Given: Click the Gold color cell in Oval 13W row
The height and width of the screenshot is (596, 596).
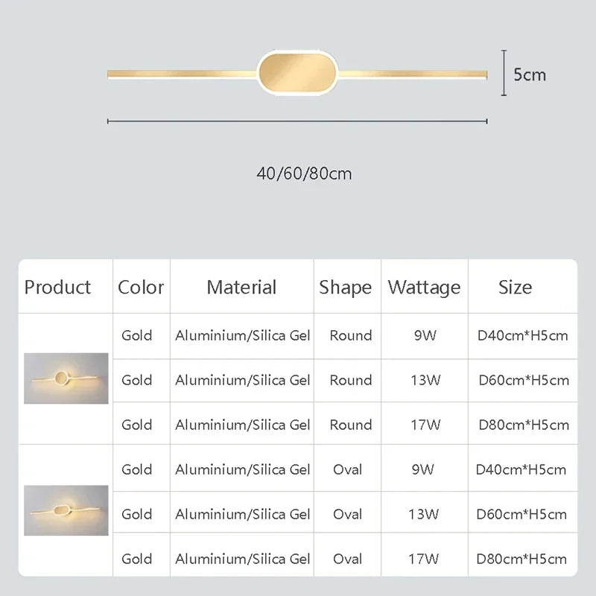Looking at the screenshot, I should [137, 514].
